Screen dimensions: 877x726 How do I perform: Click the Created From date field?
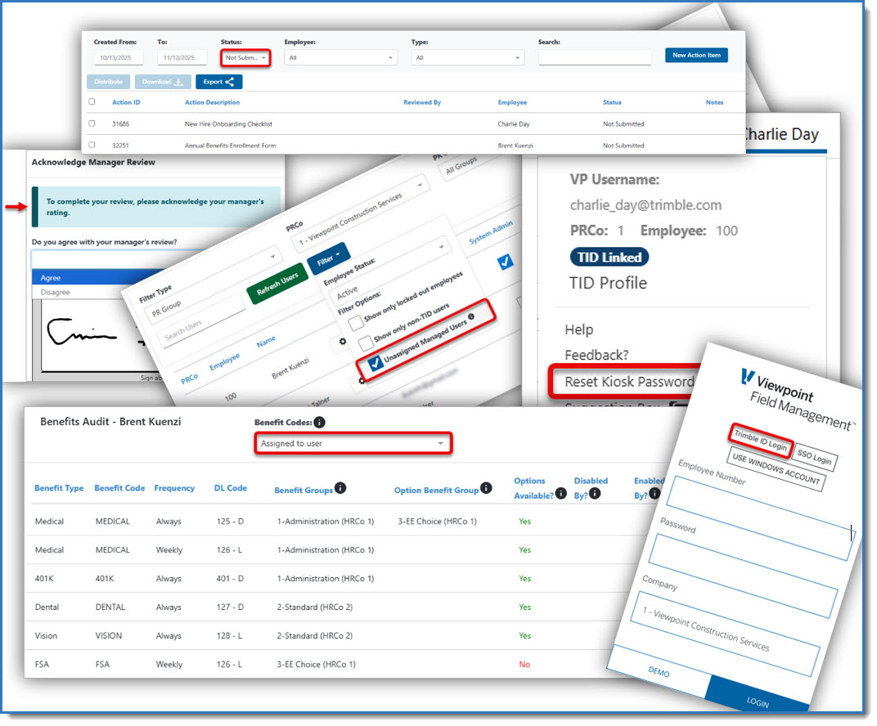click(119, 57)
